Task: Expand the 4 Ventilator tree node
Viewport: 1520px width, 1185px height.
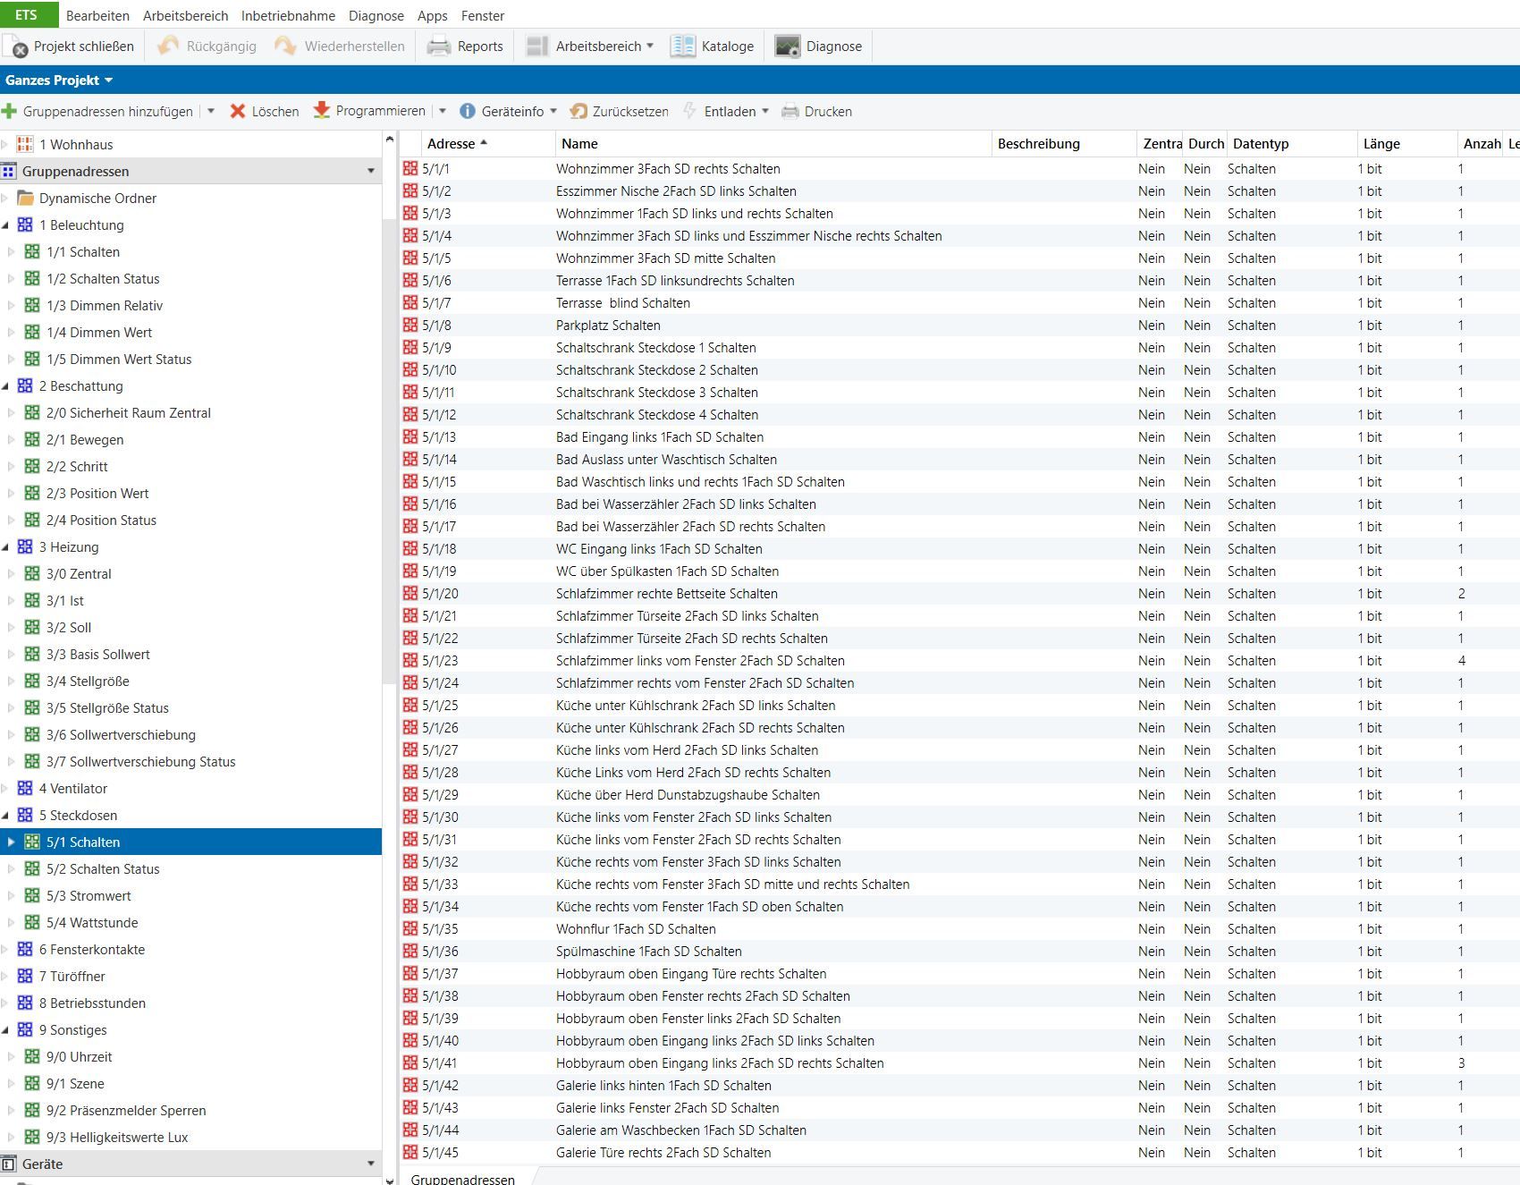Action: point(4,788)
